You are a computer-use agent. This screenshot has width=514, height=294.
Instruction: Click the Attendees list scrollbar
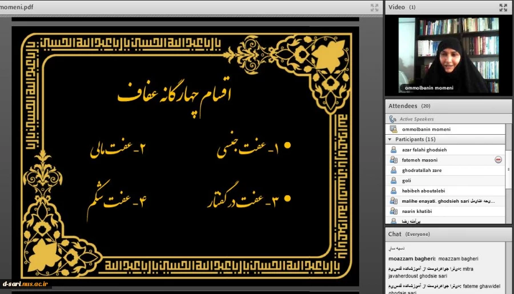(508, 169)
